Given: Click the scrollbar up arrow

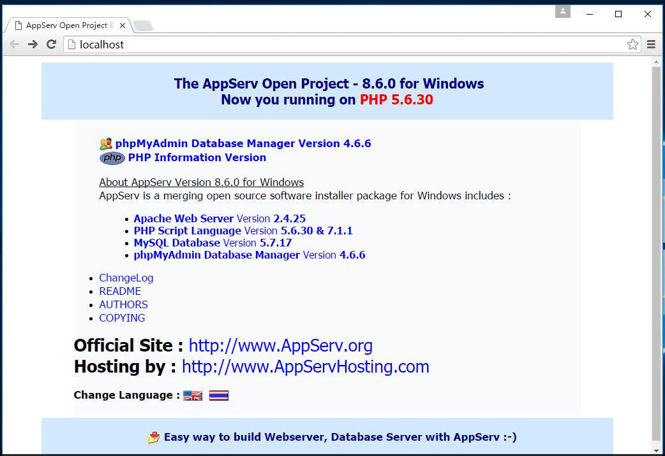Looking at the screenshot, I should [656, 62].
